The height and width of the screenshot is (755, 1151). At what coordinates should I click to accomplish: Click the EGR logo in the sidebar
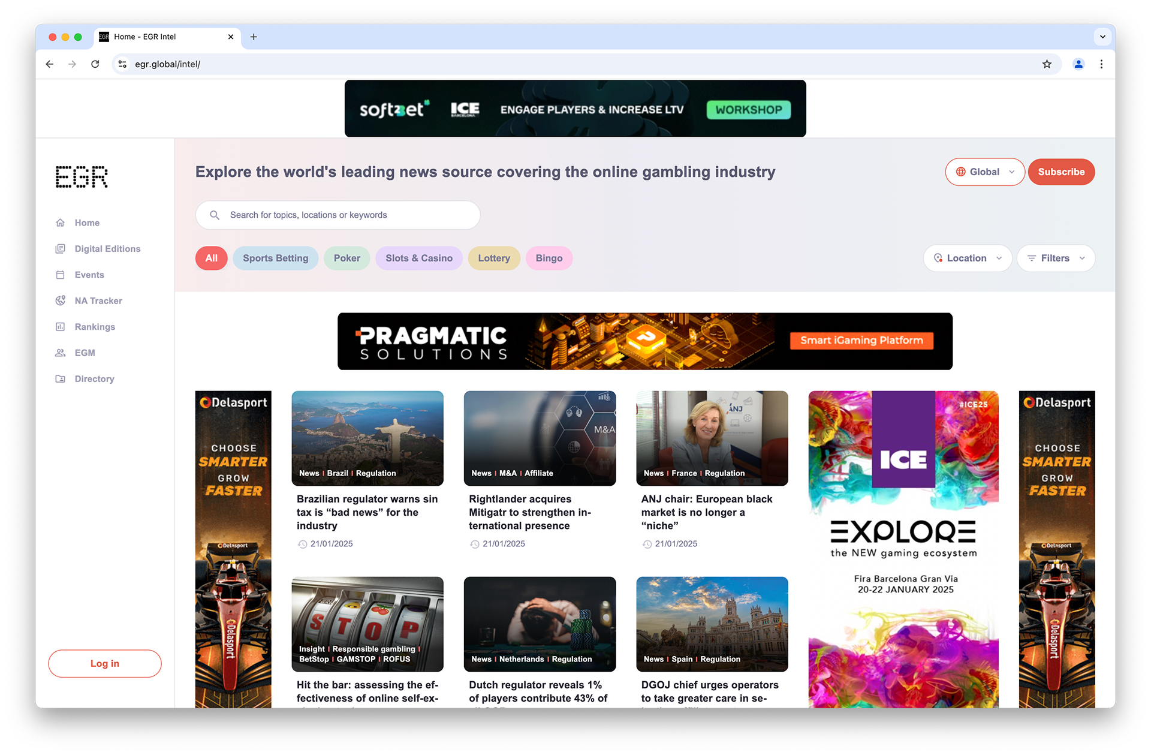[x=82, y=177]
